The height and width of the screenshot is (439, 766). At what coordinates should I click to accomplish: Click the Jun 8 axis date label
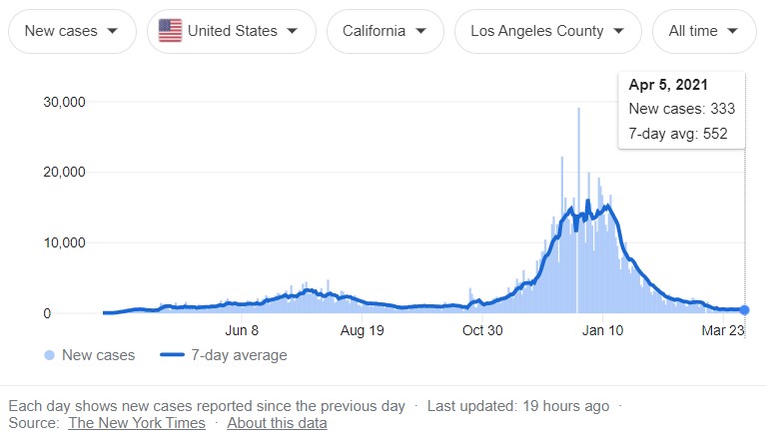[243, 330]
